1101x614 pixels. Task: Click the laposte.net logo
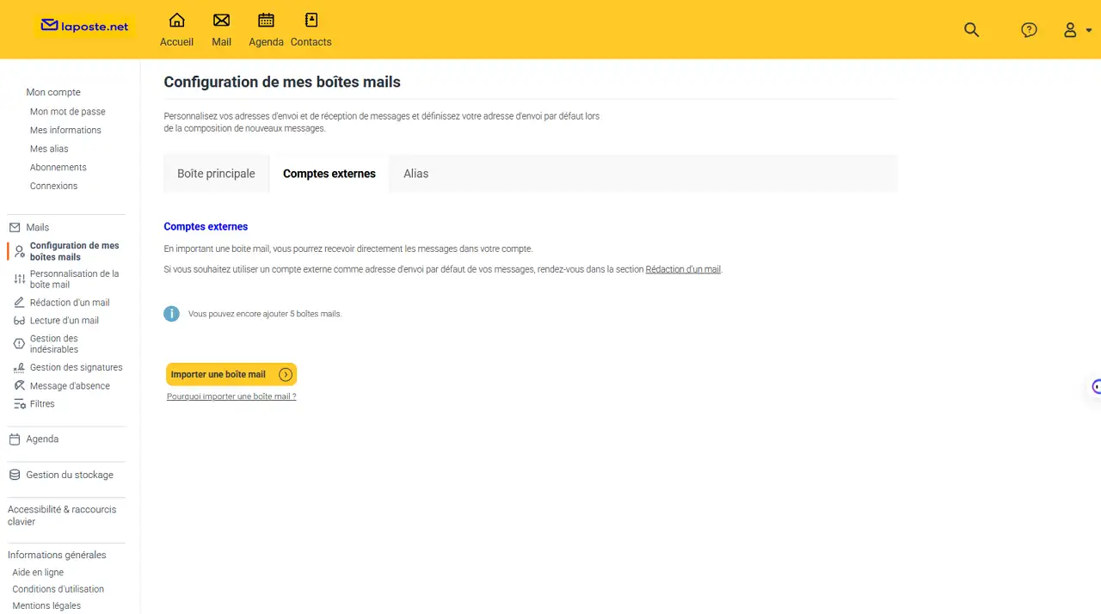click(x=85, y=27)
